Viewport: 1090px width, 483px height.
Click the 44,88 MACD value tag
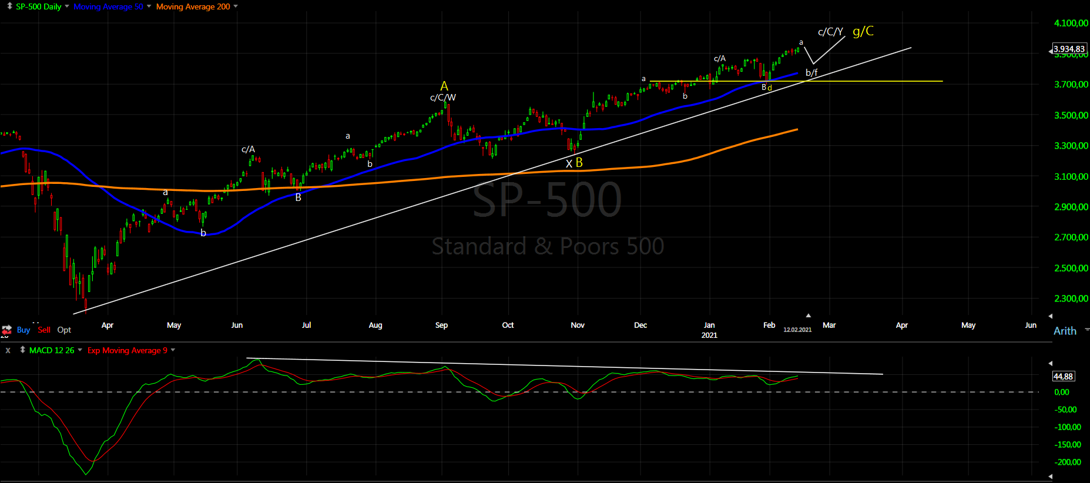coord(1063,376)
